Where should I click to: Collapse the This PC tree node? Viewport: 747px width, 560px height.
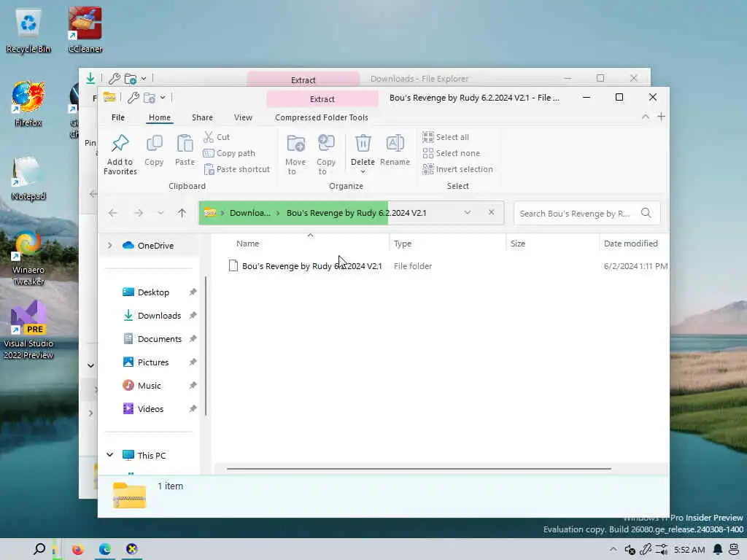[x=110, y=455]
